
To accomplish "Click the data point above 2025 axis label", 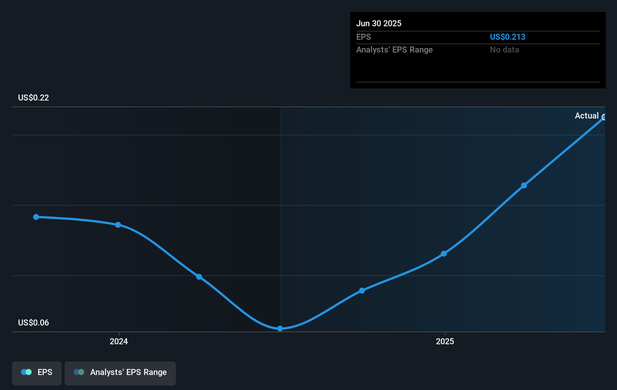I will coord(444,254).
